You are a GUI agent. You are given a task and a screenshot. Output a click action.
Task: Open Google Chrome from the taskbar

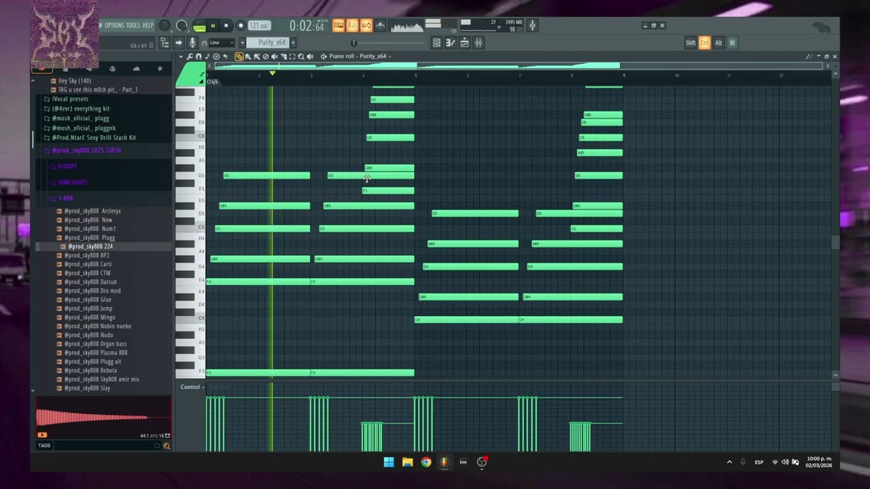(x=426, y=462)
